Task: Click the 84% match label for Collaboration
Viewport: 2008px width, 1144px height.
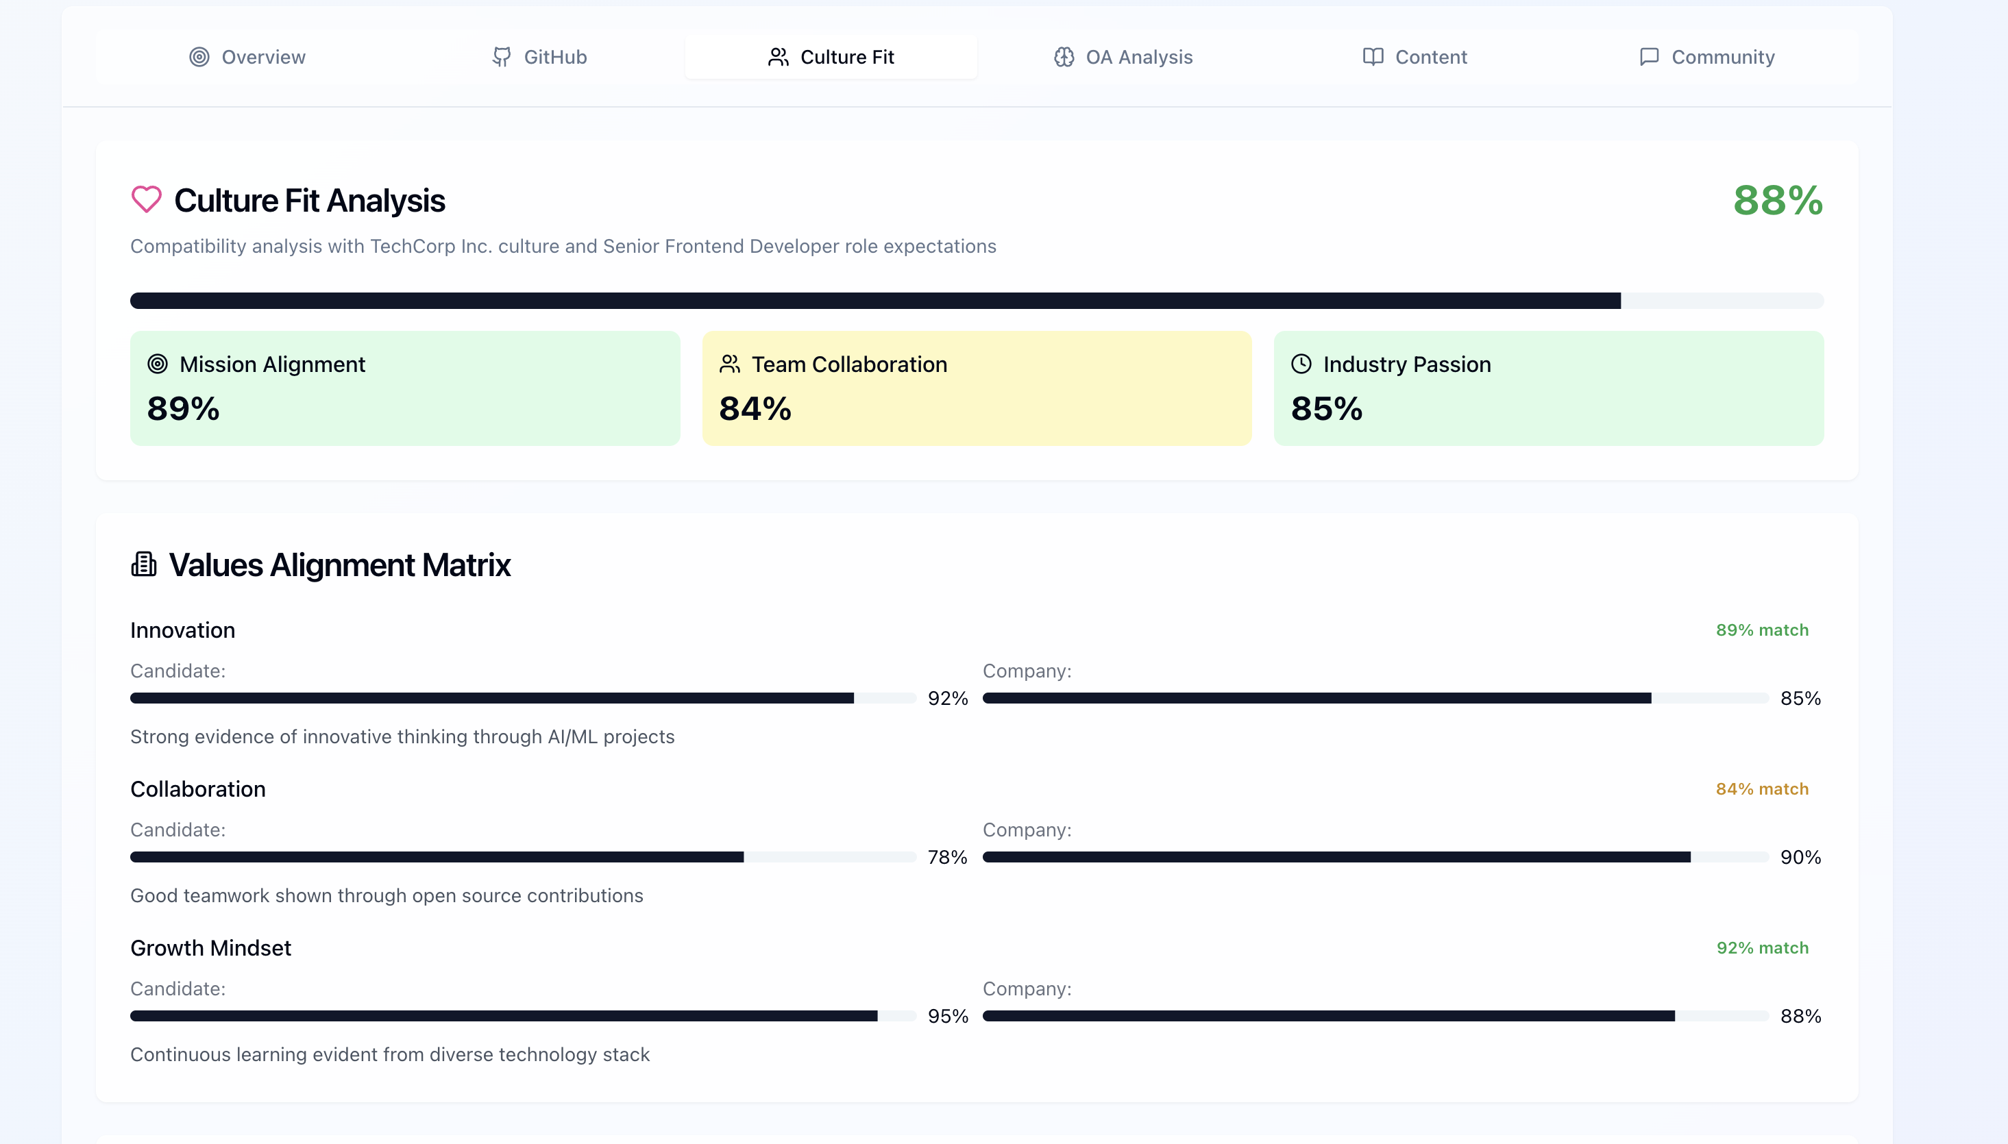Action: coord(1761,789)
